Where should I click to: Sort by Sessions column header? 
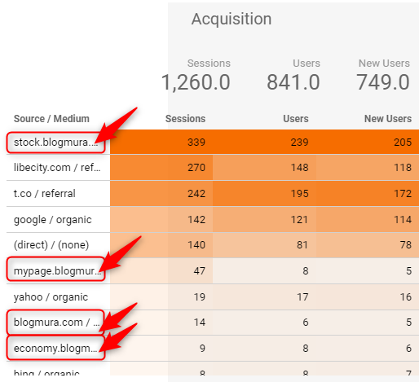[x=185, y=119]
